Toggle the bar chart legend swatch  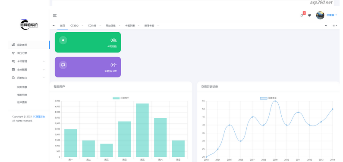[x=116, y=98]
